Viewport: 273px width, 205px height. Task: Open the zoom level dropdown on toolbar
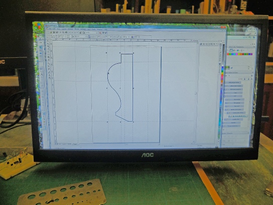click(x=97, y=33)
